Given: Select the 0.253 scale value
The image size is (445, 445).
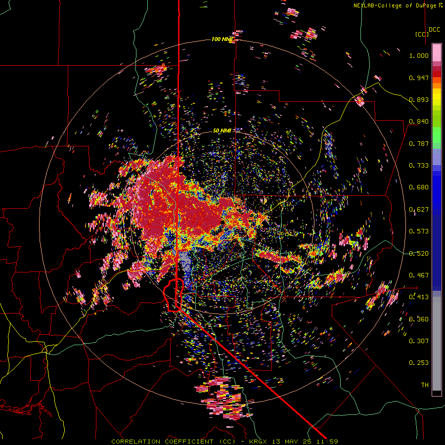Looking at the screenshot, I should [x=419, y=363].
